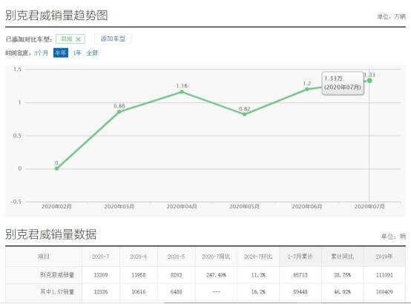The width and height of the screenshot is (411, 304).
Task: Select the 3个月 time range
Action: [41, 53]
